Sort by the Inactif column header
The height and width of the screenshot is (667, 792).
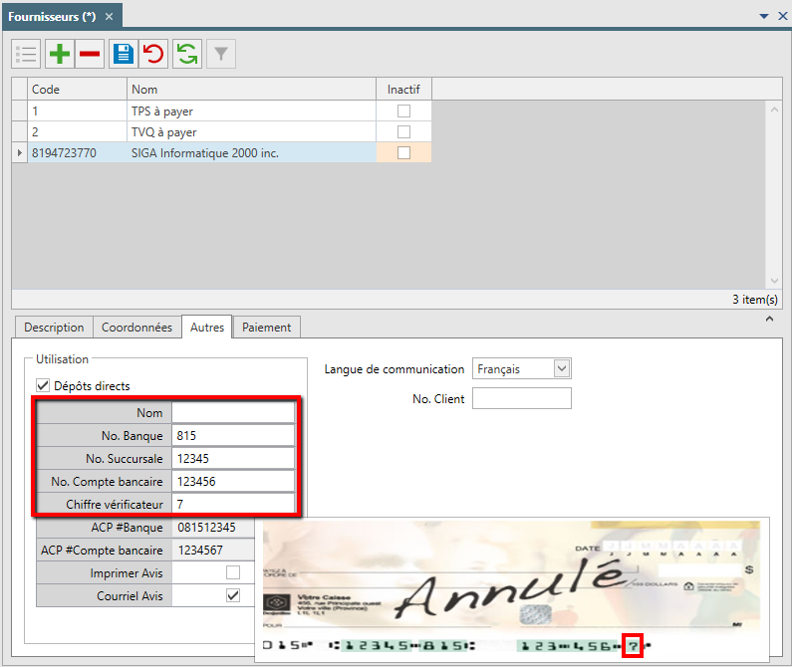[403, 90]
